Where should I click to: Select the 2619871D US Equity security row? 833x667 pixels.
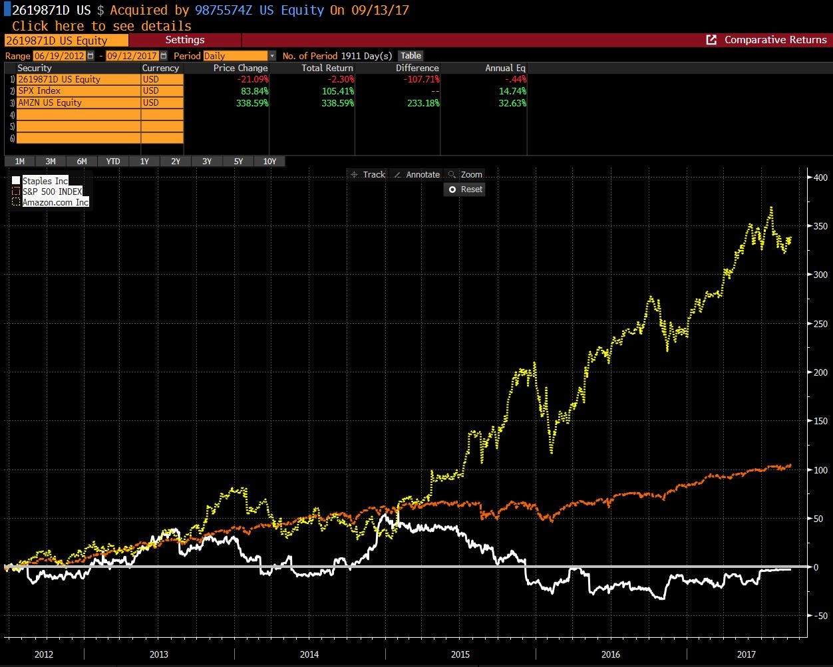[x=79, y=79]
